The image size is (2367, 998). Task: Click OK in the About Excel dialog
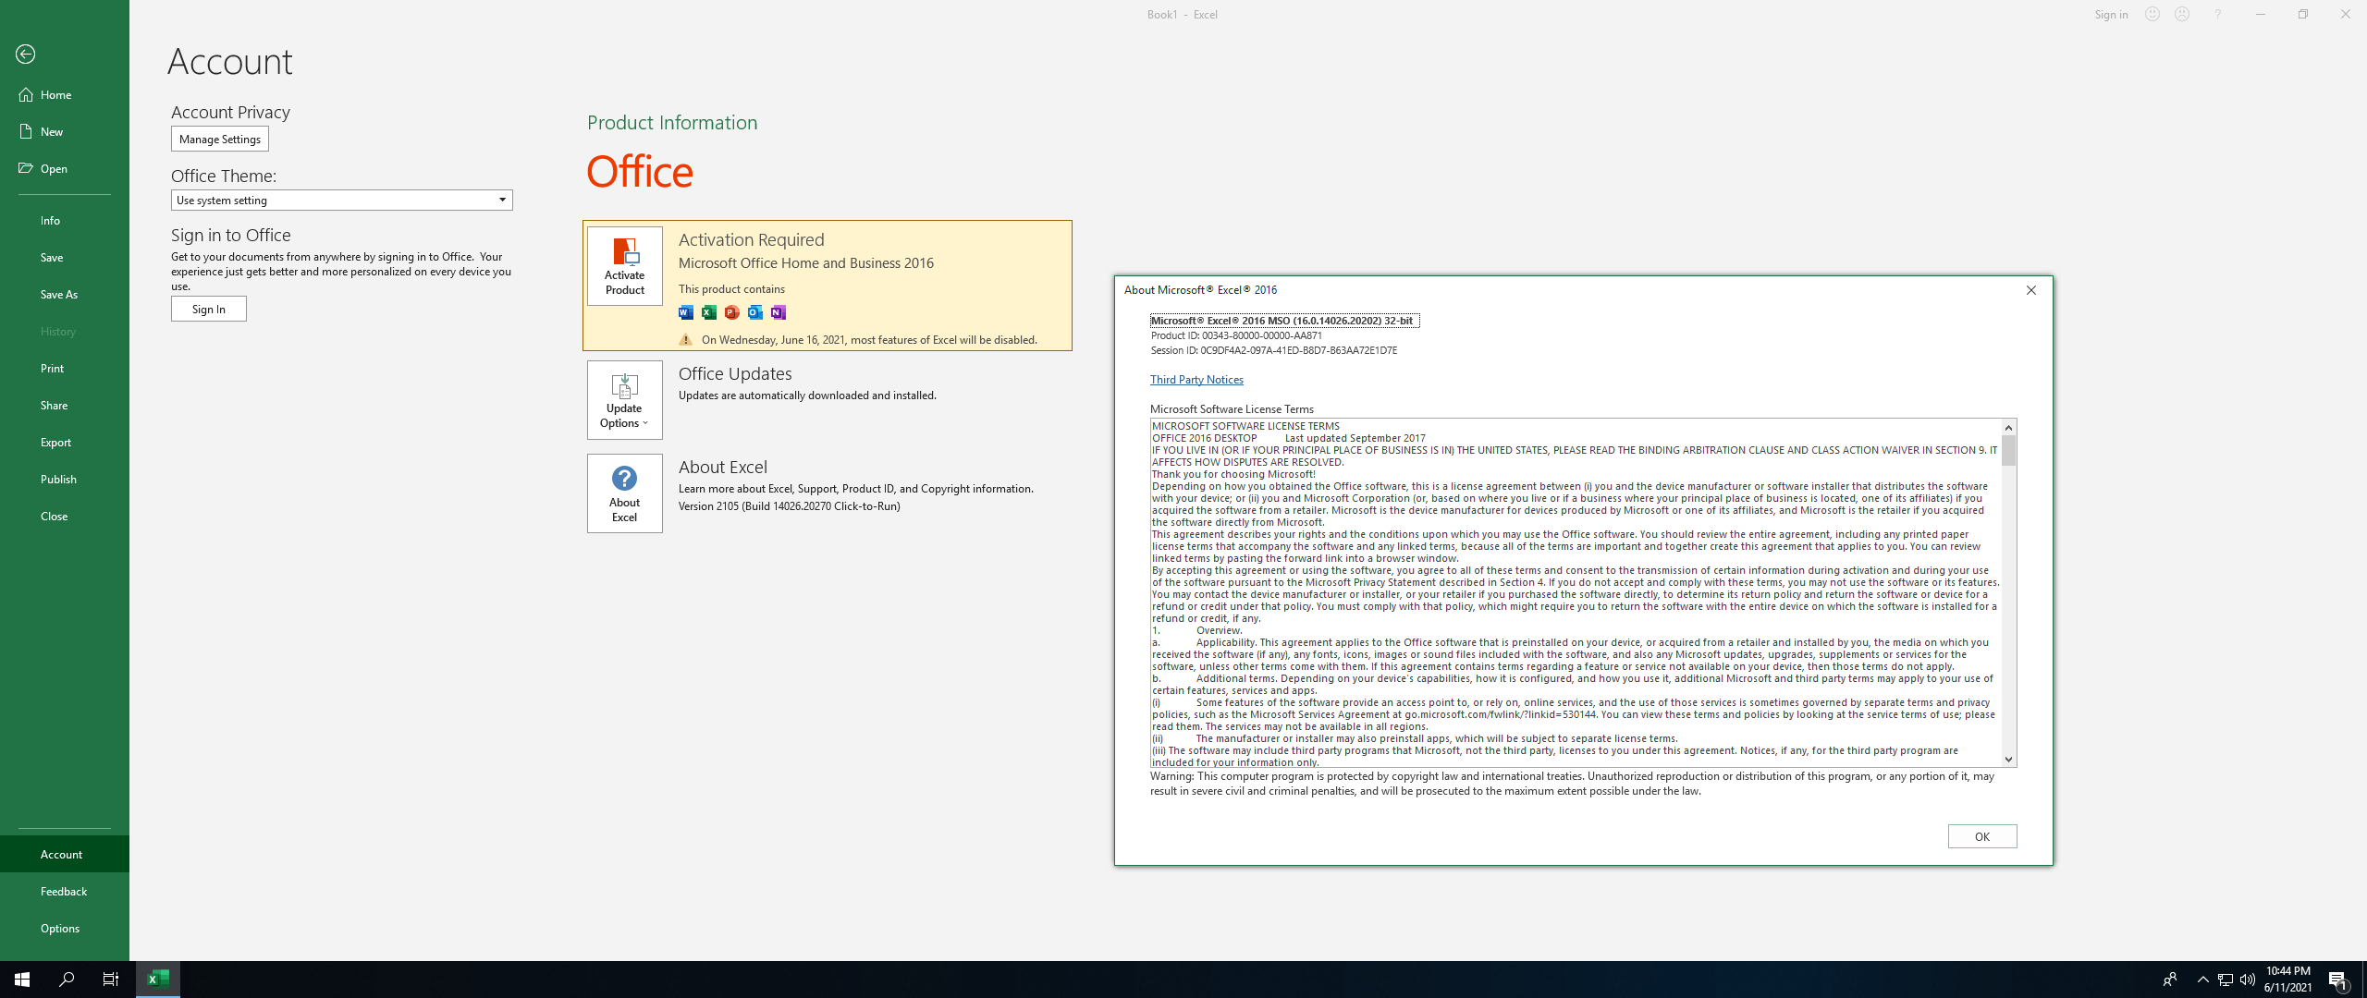tap(1982, 836)
